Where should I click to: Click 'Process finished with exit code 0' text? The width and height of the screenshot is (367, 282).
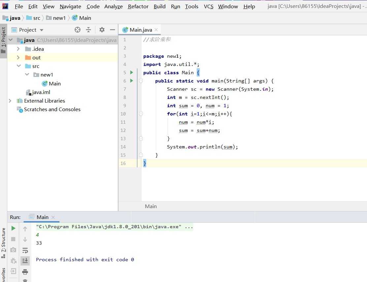pyautogui.click(x=85, y=260)
